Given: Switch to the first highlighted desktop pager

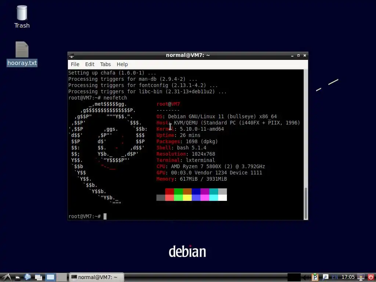Looking at the screenshot, I should tap(50, 277).
